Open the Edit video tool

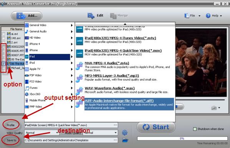click(x=96, y=16)
